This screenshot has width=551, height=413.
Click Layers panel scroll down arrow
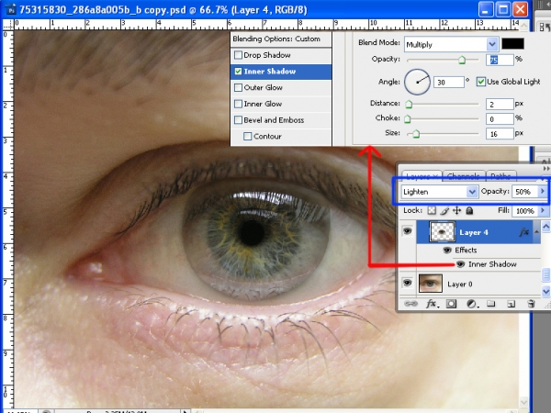(x=545, y=291)
